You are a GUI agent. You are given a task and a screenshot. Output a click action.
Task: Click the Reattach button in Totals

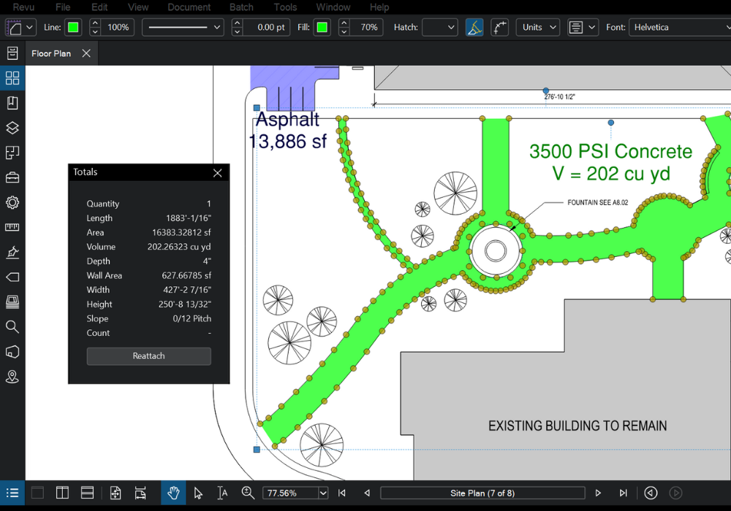(148, 356)
